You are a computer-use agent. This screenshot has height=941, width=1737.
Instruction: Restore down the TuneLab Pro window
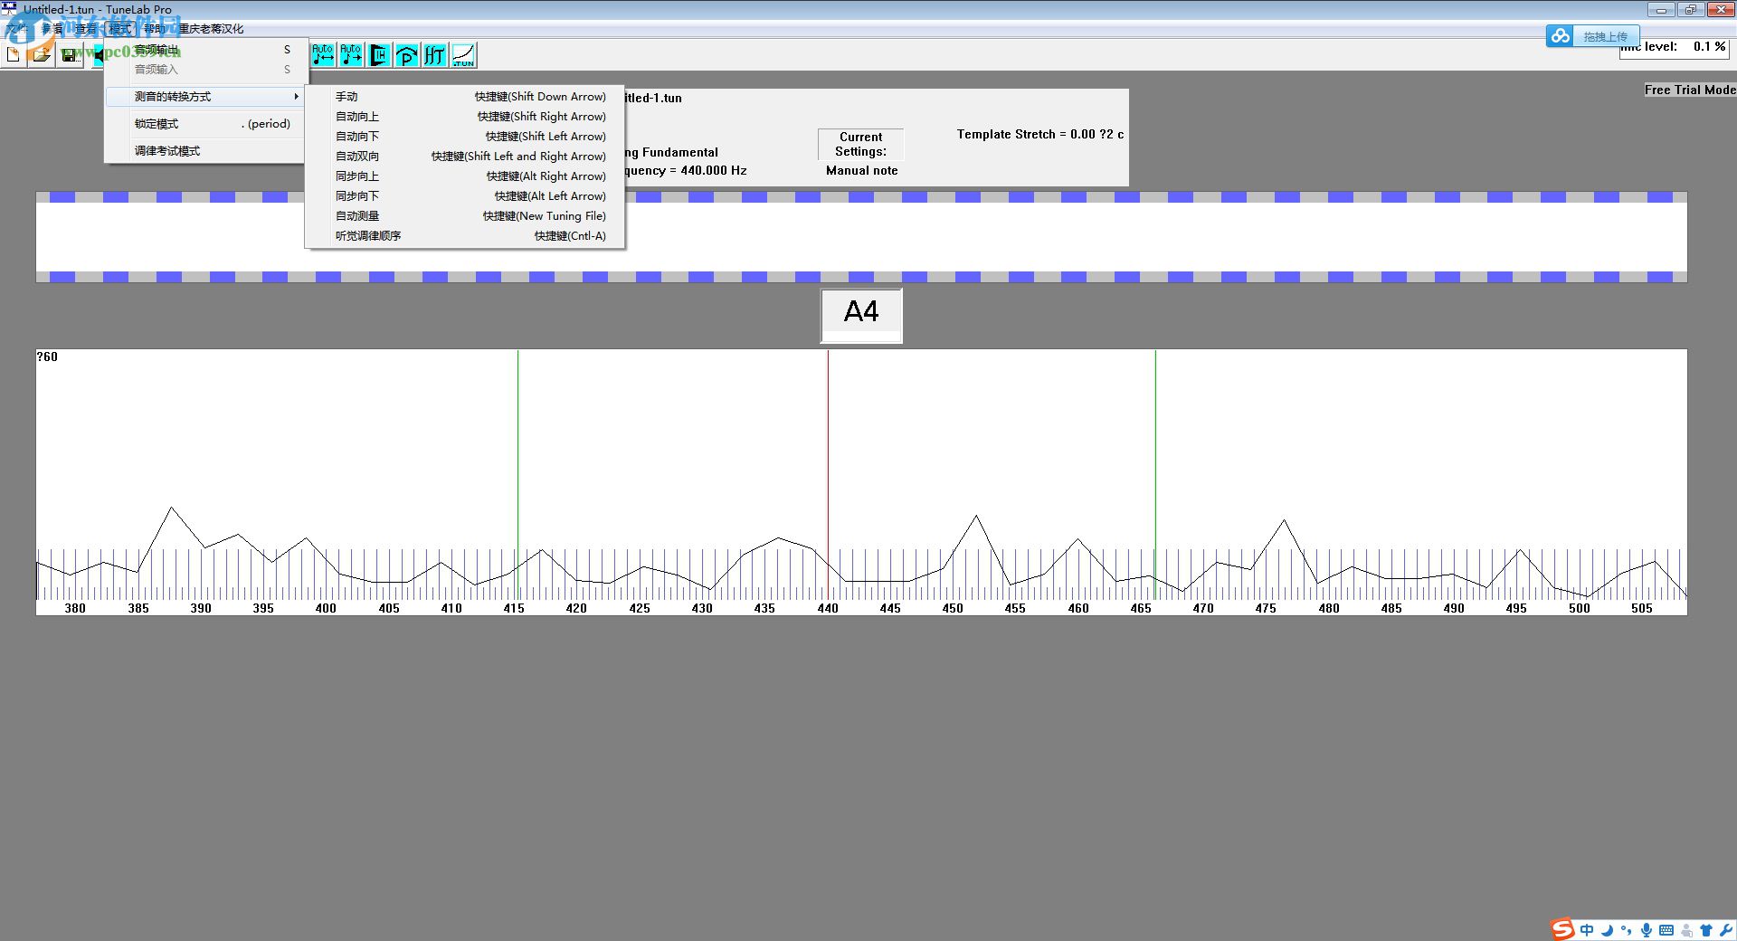[1690, 10]
